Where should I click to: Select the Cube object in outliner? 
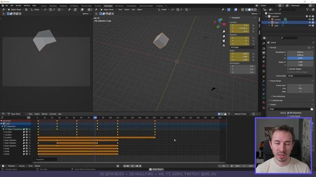coord(276,23)
